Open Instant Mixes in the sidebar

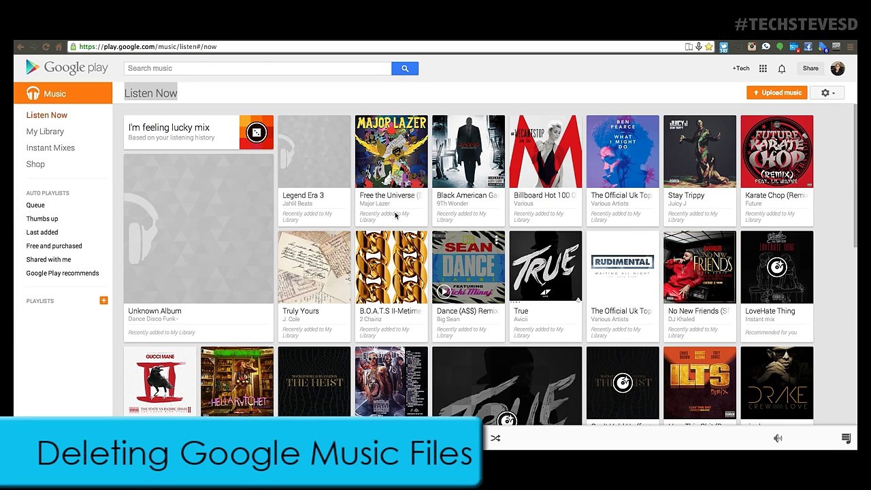click(50, 148)
